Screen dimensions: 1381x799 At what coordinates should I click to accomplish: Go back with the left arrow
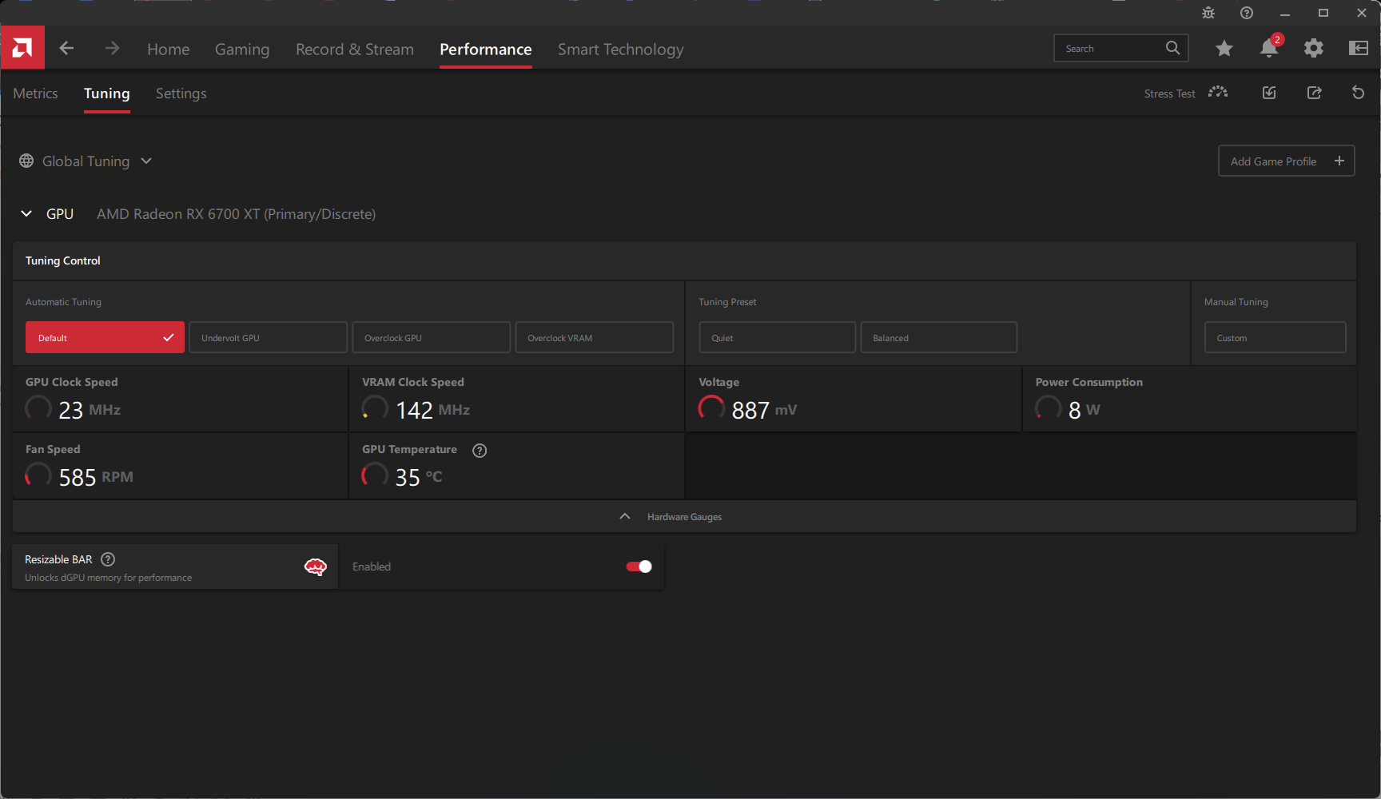(x=66, y=49)
